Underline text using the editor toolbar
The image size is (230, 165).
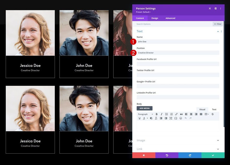139,118
